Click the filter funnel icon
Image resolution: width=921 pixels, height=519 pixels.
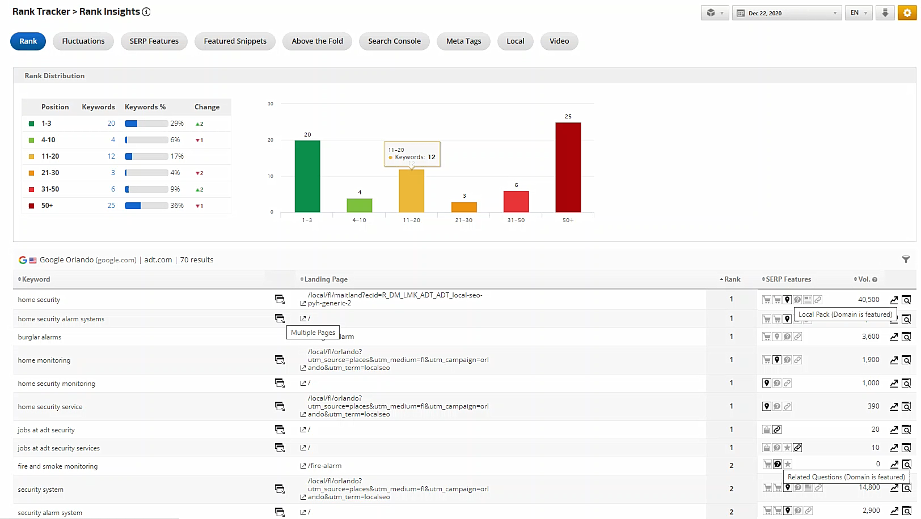click(906, 259)
